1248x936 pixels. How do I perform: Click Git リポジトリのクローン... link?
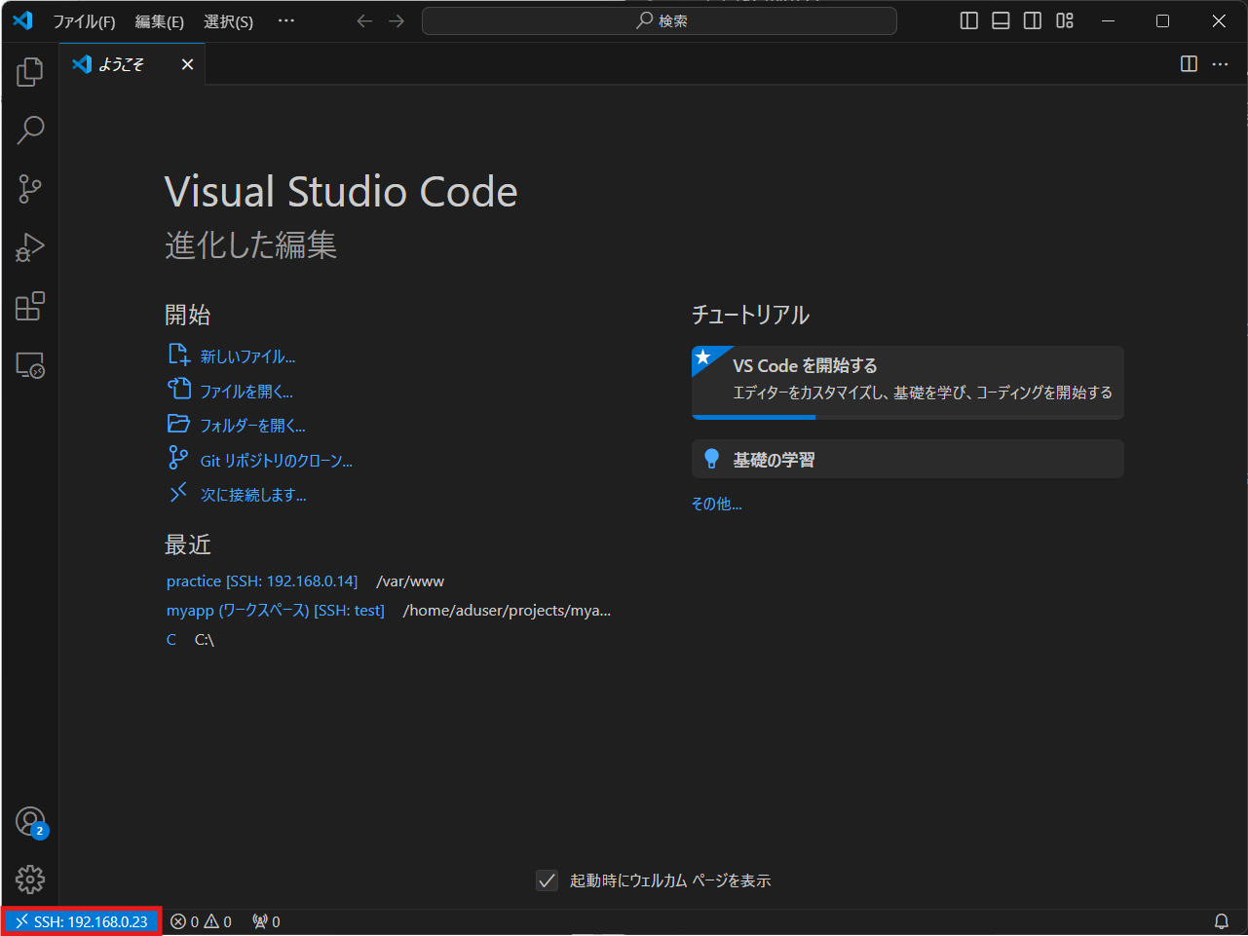point(277,461)
